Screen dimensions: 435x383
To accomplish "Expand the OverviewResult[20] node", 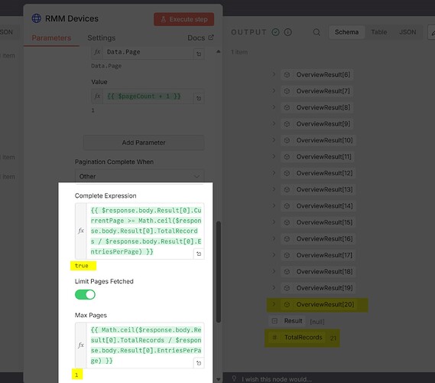I will pos(274,304).
